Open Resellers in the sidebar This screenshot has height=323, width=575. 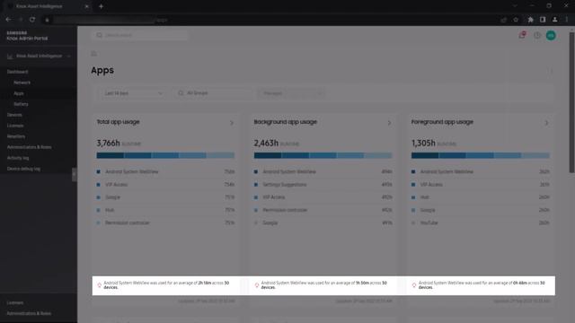(x=16, y=136)
